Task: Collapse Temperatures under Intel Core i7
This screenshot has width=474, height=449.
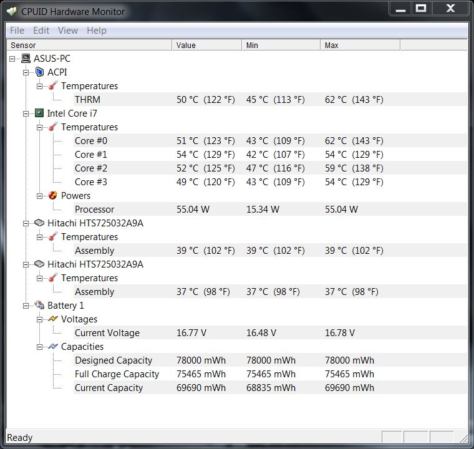Action: pyautogui.click(x=39, y=127)
